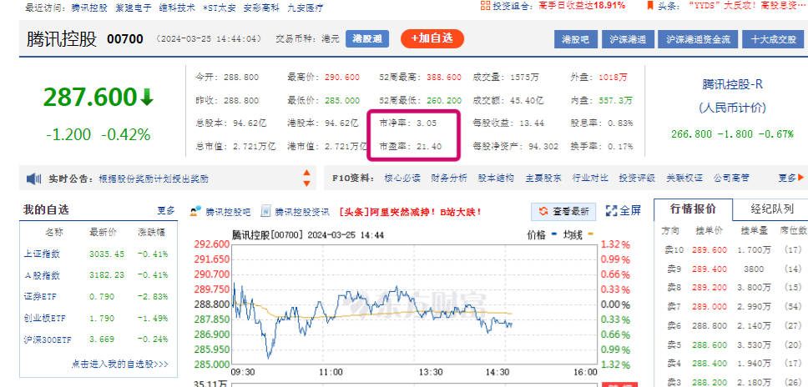Click the 腾讯控股吧 people icon
The image size is (808, 387).
pyautogui.click(x=195, y=211)
